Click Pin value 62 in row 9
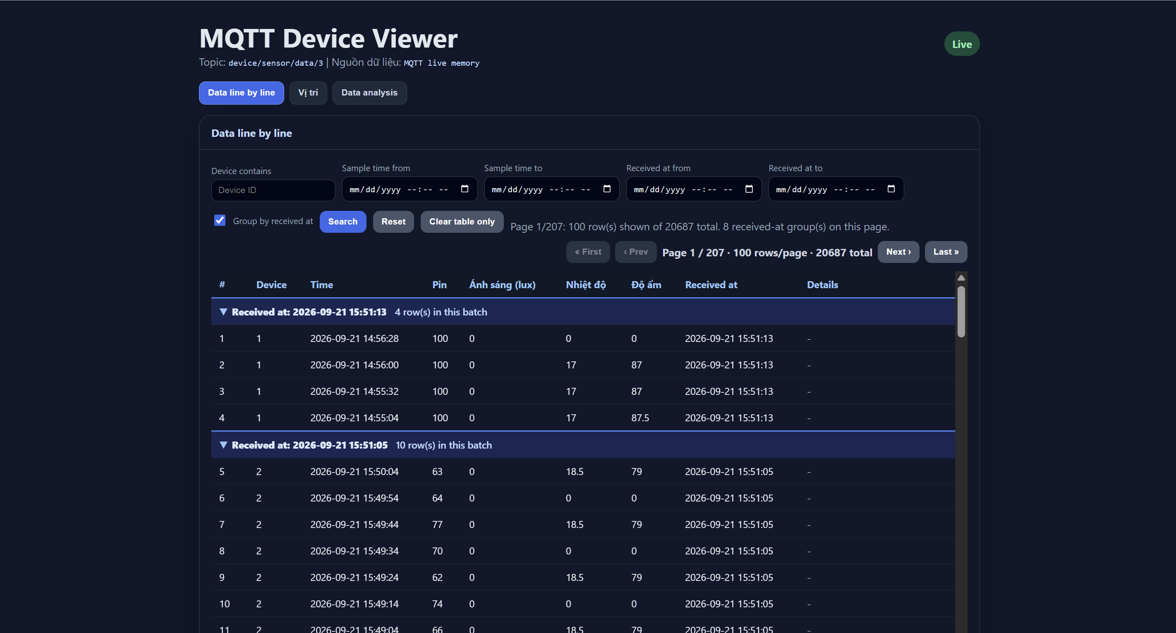 (437, 578)
